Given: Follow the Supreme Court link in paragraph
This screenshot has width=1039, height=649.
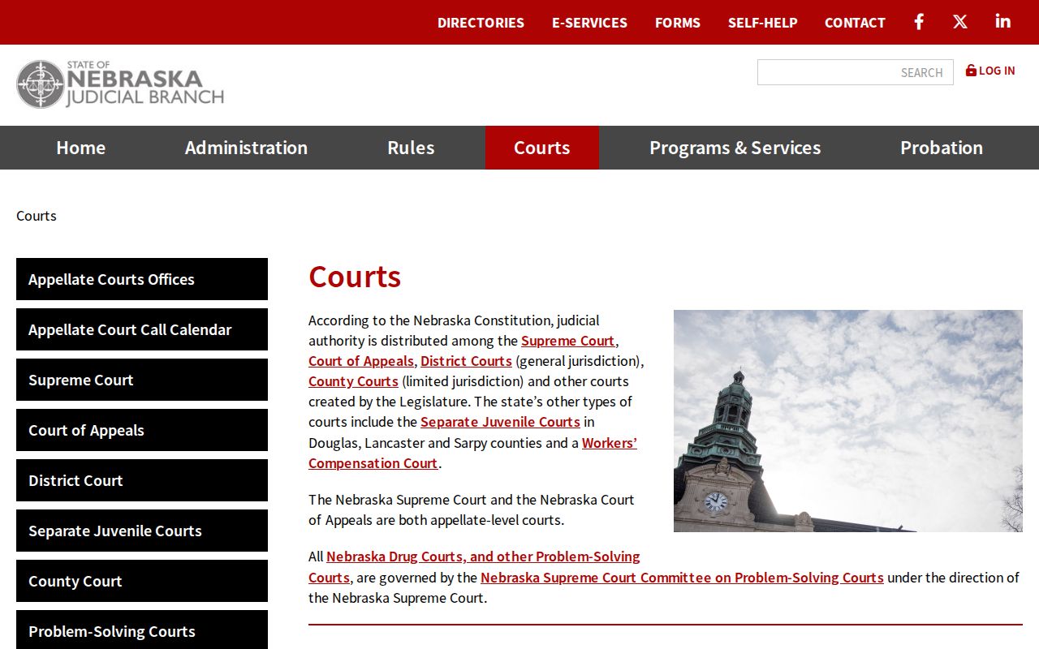Looking at the screenshot, I should click(568, 341).
